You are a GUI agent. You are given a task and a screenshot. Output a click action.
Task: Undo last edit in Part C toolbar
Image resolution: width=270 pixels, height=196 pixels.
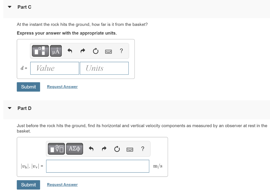pos(70,51)
